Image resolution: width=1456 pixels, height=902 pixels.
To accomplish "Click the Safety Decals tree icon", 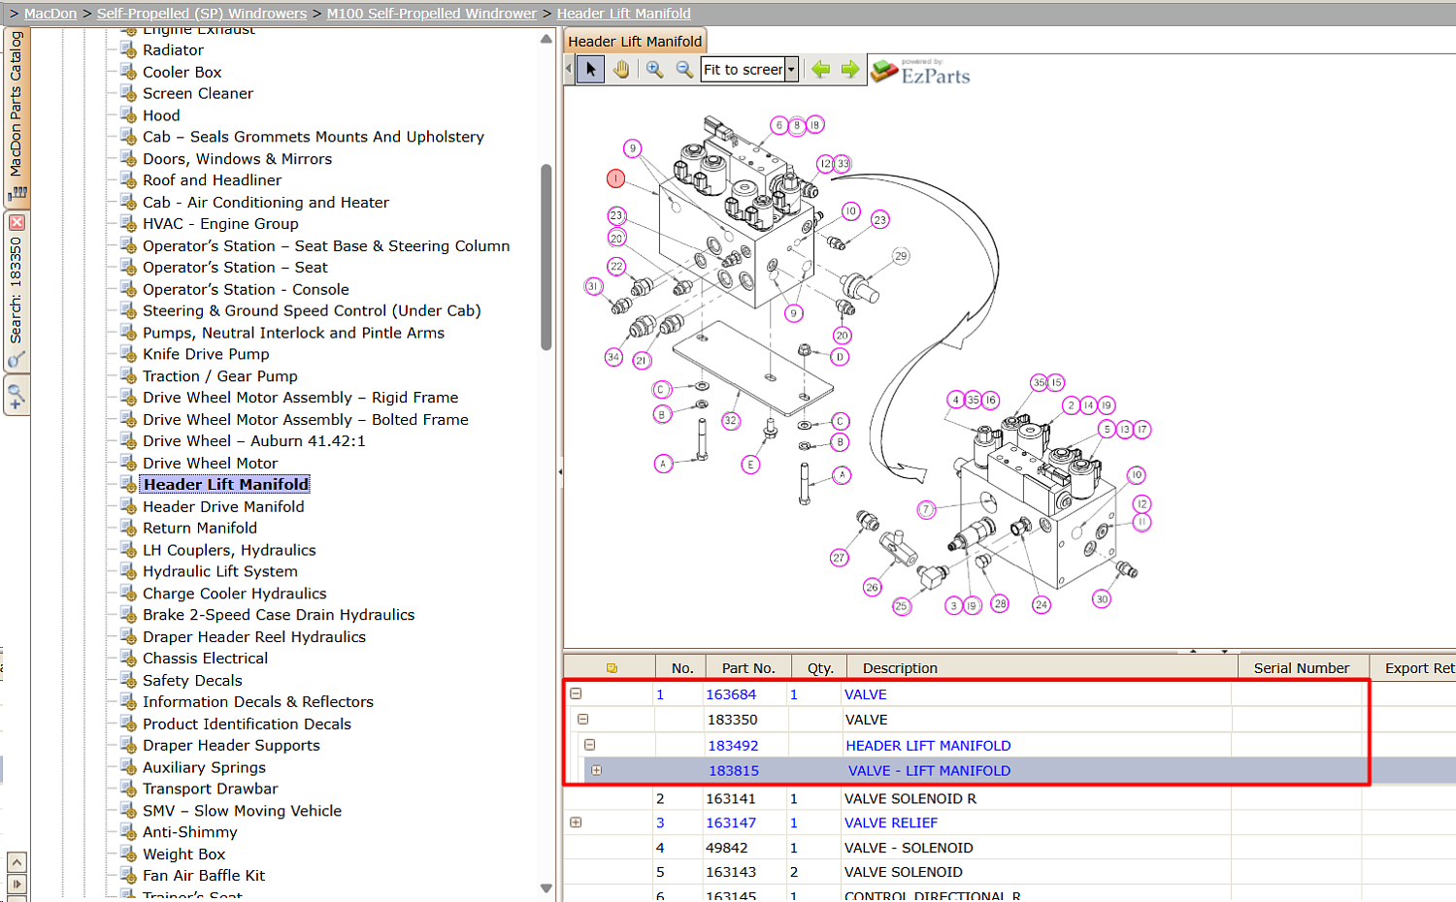I will [128, 681].
